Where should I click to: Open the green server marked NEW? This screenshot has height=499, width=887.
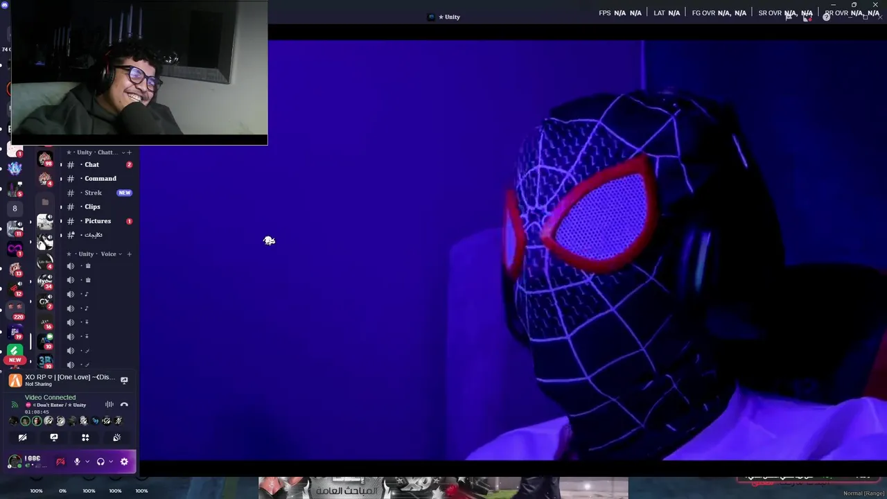point(15,353)
